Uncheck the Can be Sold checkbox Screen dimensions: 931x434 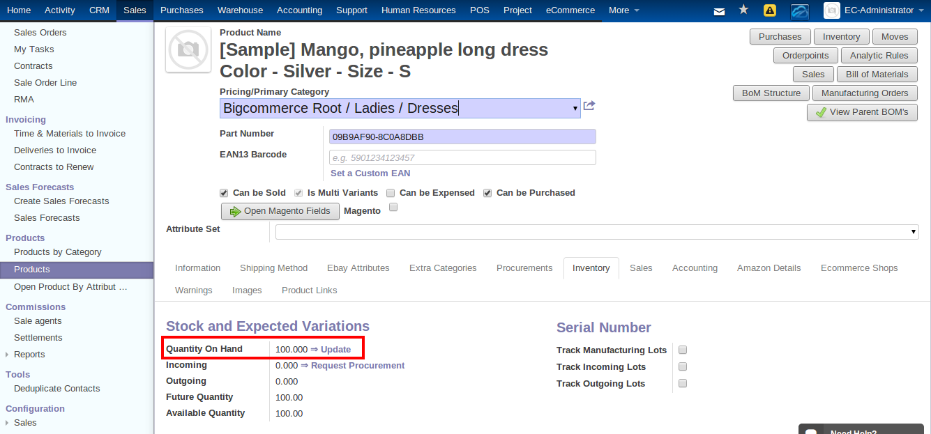224,192
